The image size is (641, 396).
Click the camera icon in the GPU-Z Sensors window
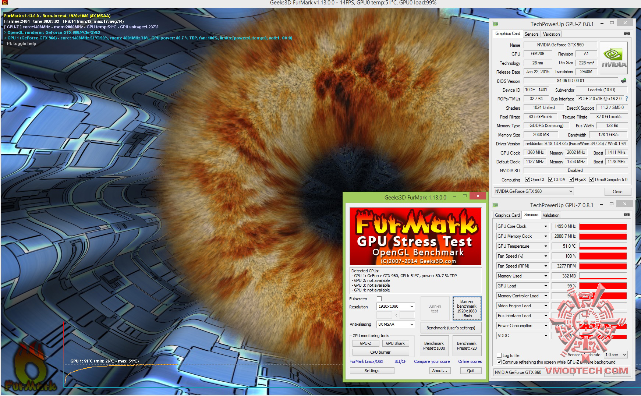pyautogui.click(x=626, y=215)
